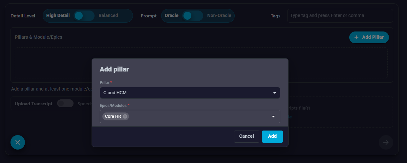Screen dimensions: 407x163
Task: Choose the Non-Oracle prompt label
Action: pos(219,15)
